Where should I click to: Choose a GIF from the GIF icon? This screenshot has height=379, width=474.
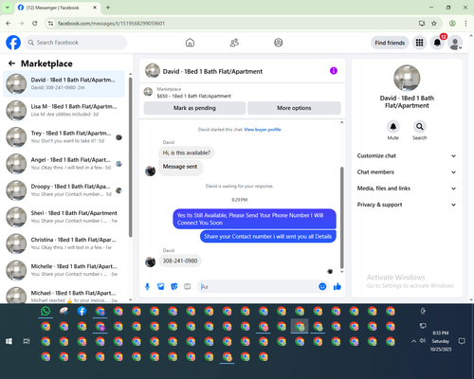click(x=188, y=286)
